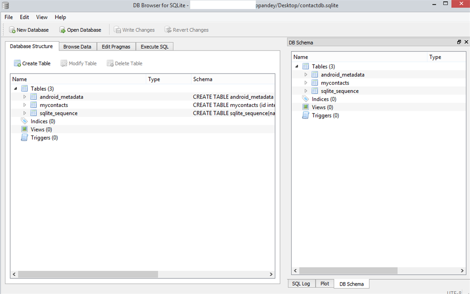Open the File menu
The width and height of the screenshot is (470, 294).
click(9, 17)
